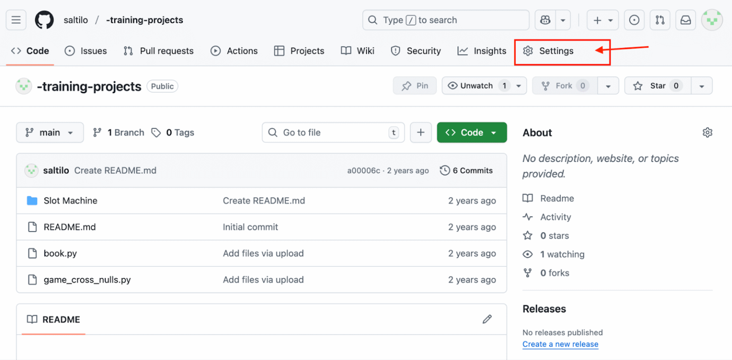Viewport: 732px width, 360px height.
Task: Expand the Fork options dropdown arrow
Action: [608, 86]
